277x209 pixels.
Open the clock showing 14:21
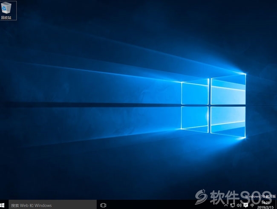pos(265,205)
